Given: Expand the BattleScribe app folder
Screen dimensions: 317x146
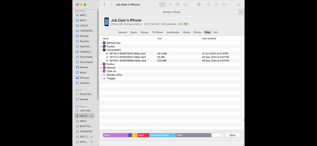Looking at the screenshot, I should (x=101, y=43).
